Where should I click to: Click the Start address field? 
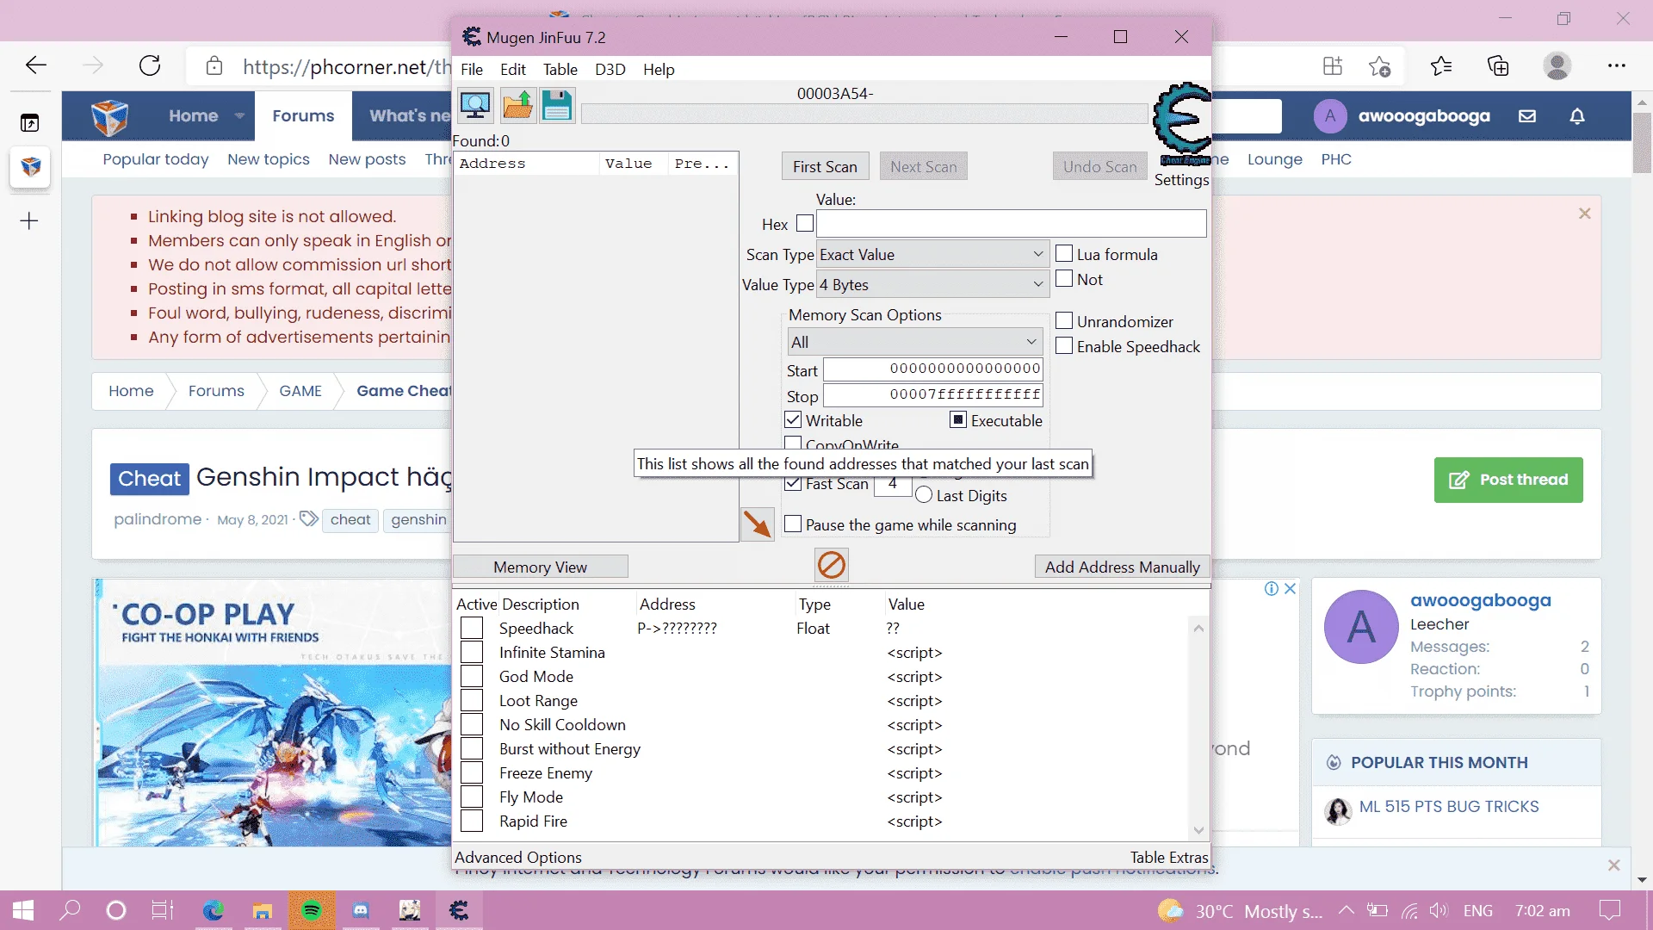pyautogui.click(x=934, y=369)
